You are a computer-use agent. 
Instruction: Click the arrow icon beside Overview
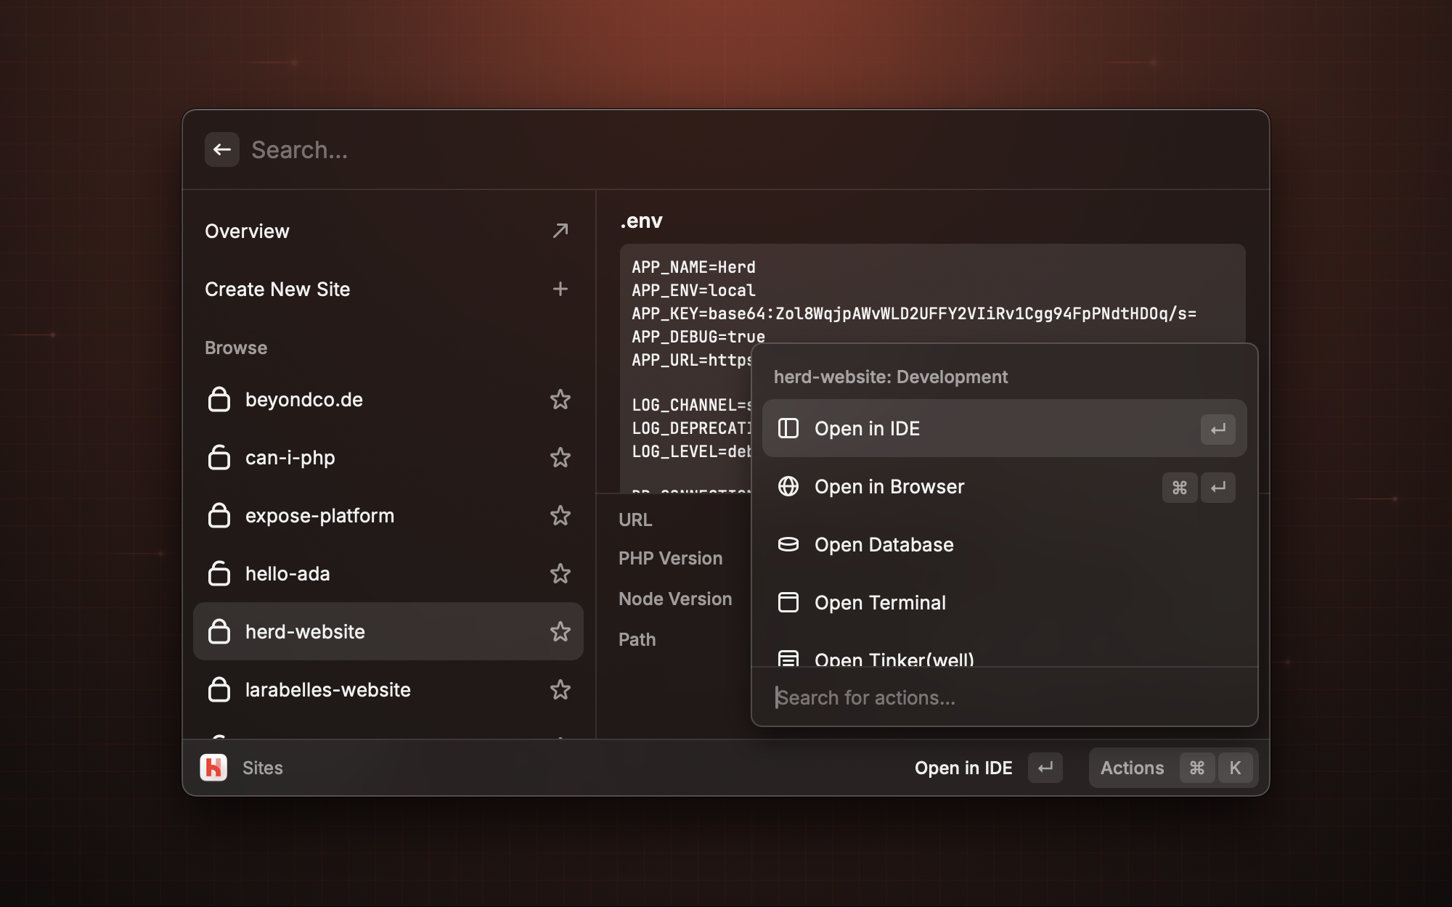560,231
